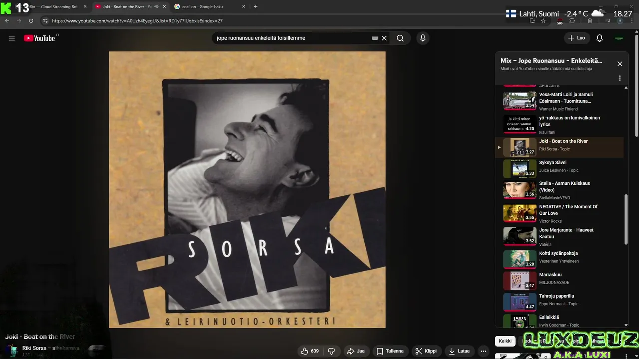Image resolution: width=639 pixels, height=359 pixels.
Task: Open the on-screen keyboard in search
Action: [x=375, y=38]
